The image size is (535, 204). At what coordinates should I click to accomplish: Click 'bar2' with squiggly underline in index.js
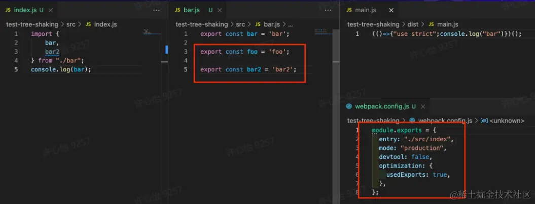click(52, 52)
